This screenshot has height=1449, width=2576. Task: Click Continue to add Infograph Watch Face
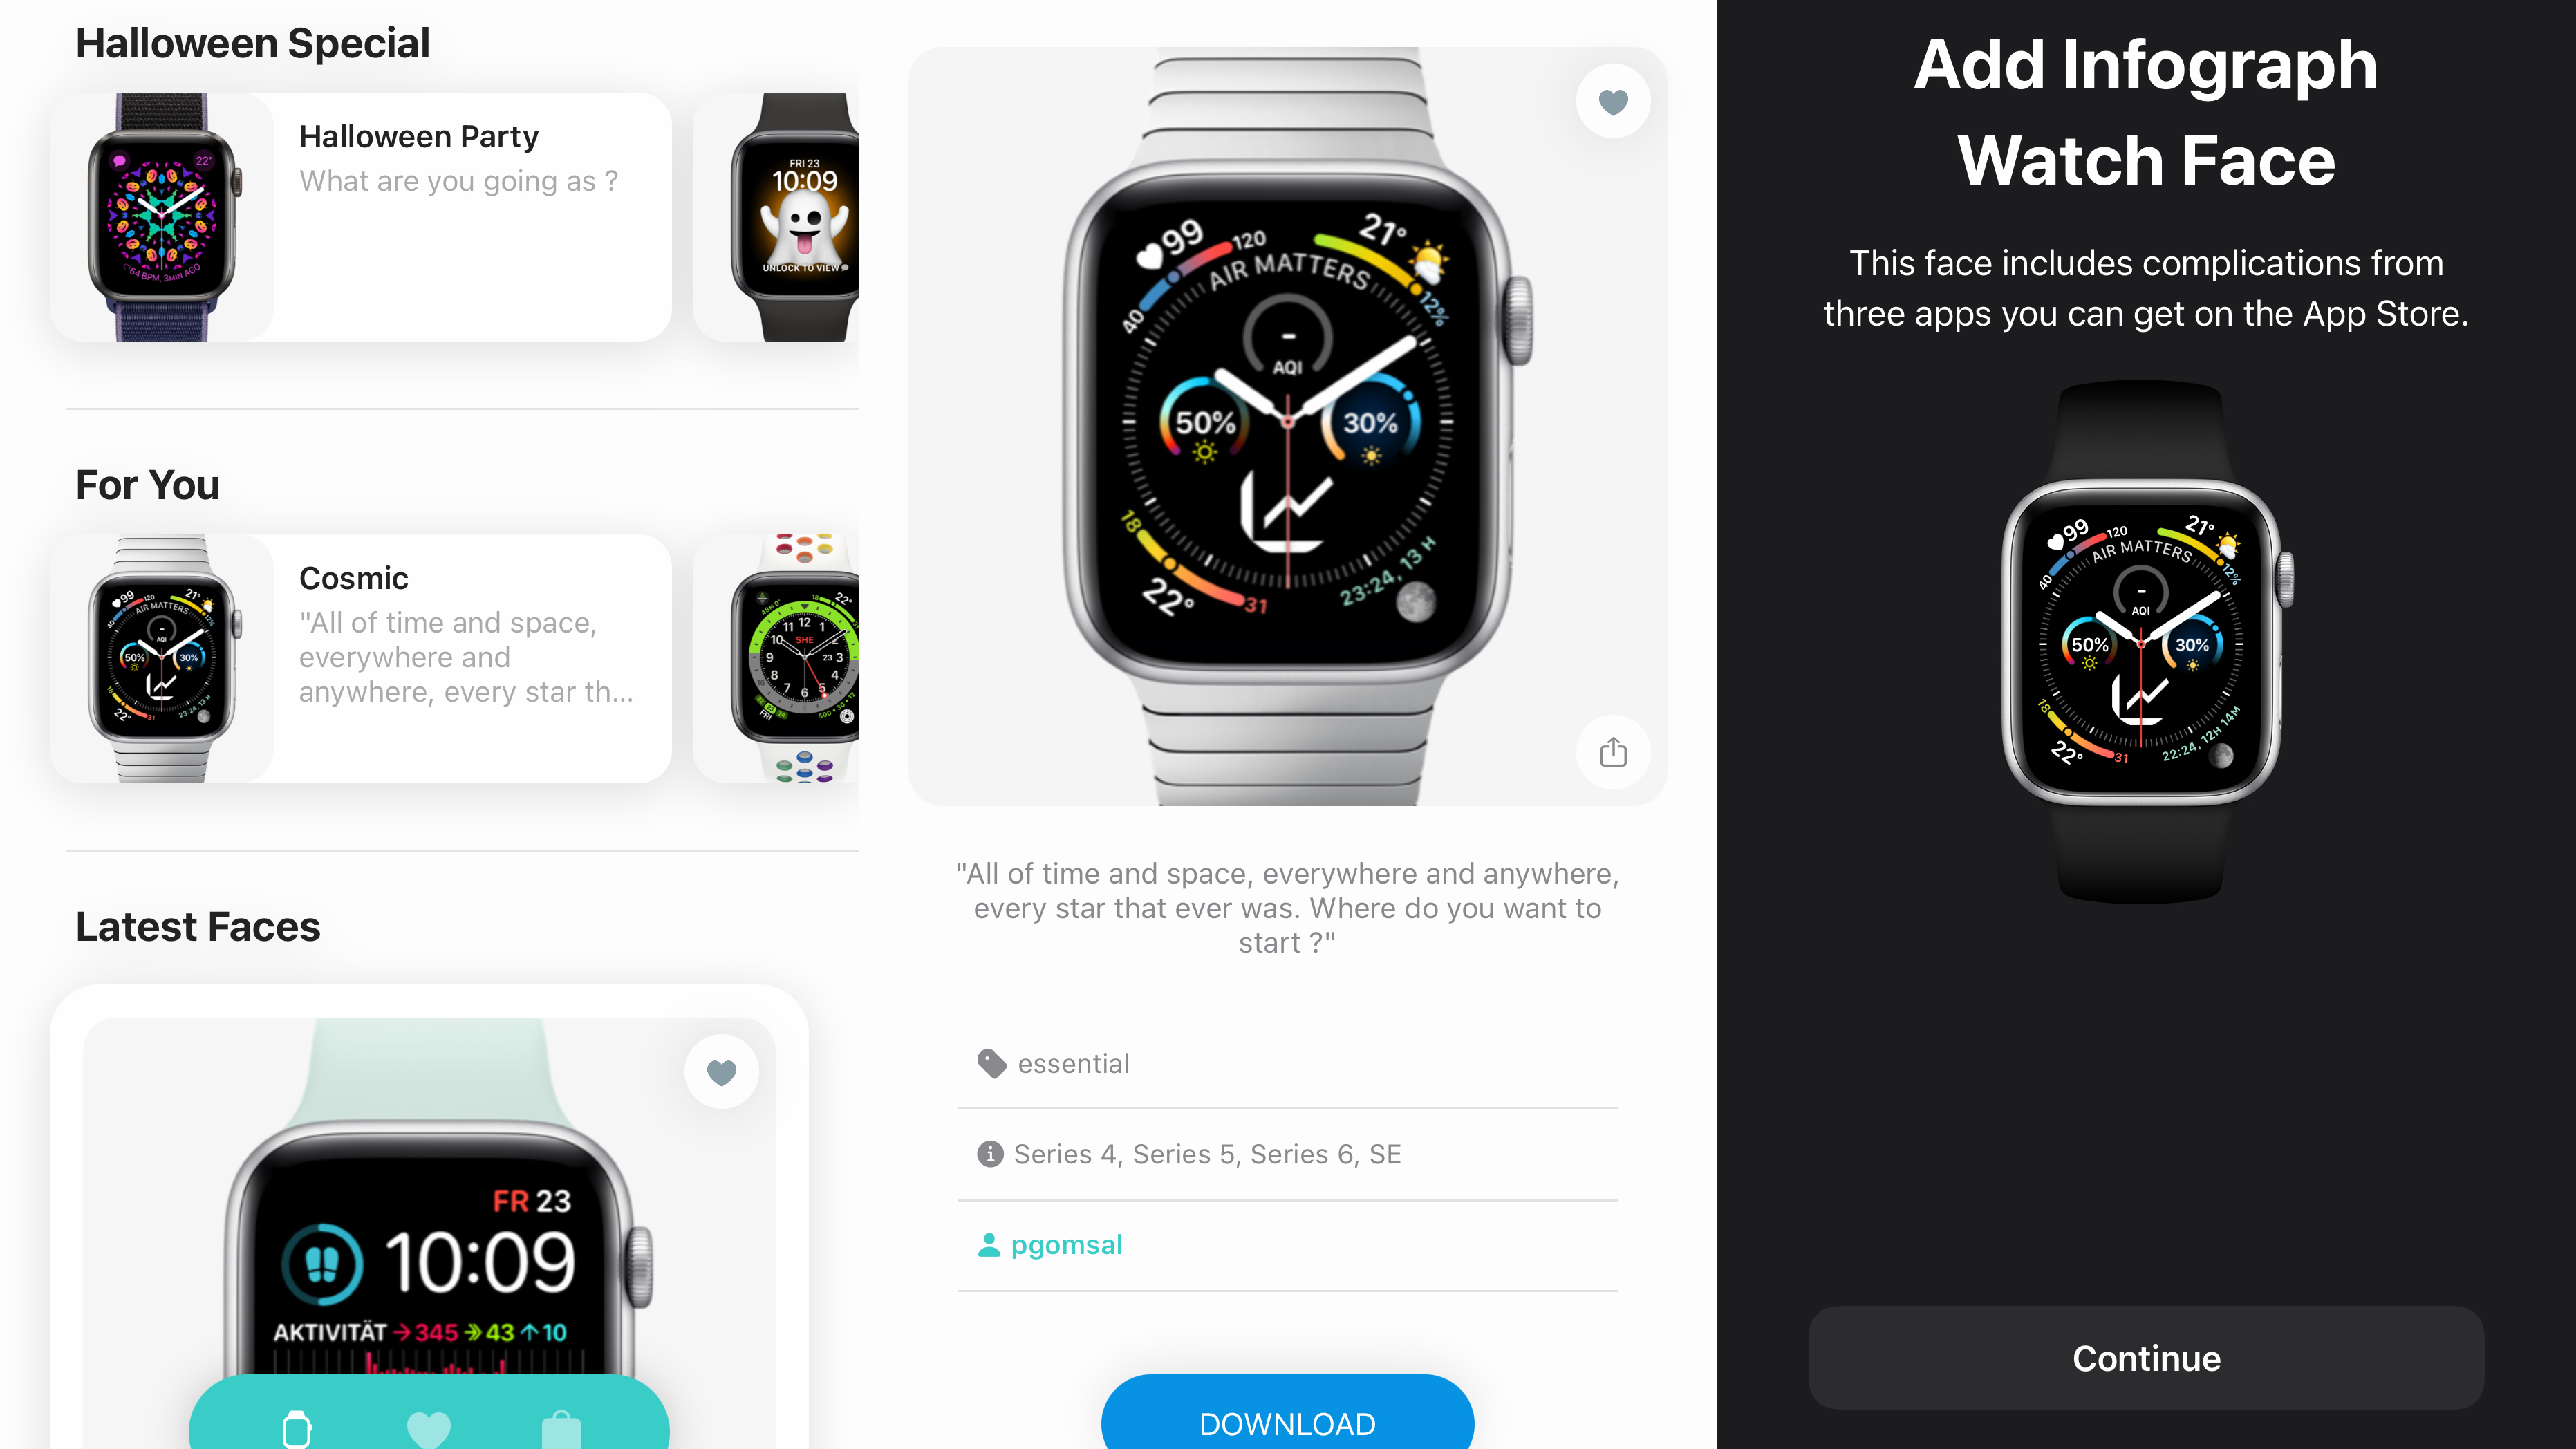pyautogui.click(x=2145, y=1357)
